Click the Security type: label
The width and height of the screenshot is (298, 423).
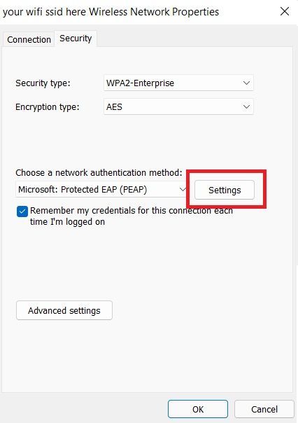(x=43, y=83)
